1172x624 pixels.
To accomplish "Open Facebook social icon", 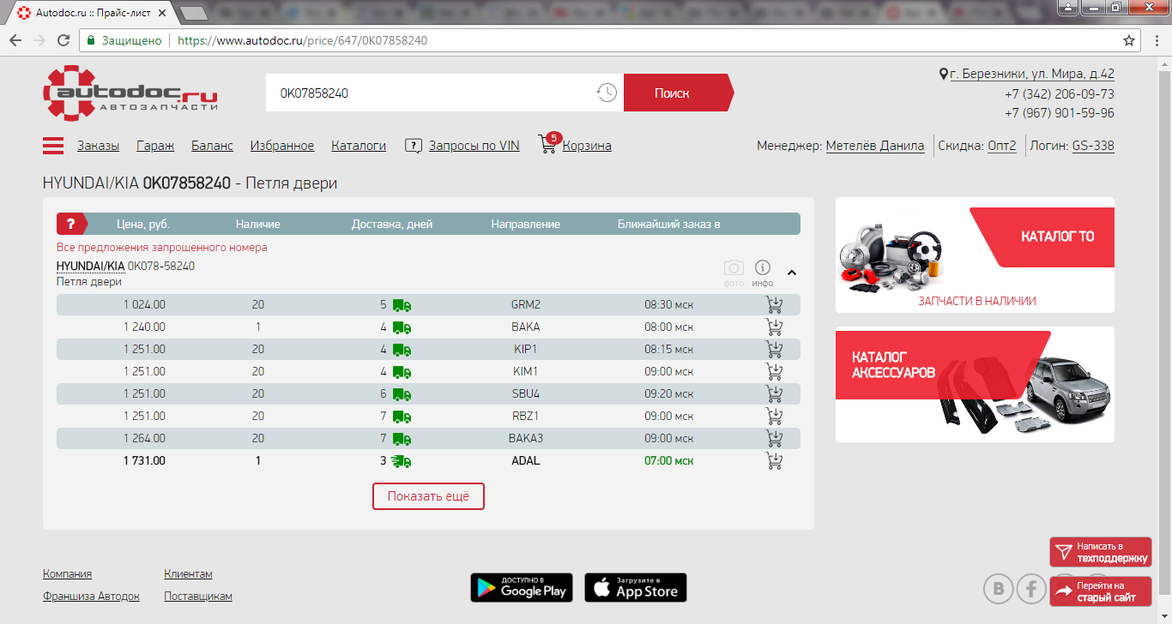I will click(1031, 589).
